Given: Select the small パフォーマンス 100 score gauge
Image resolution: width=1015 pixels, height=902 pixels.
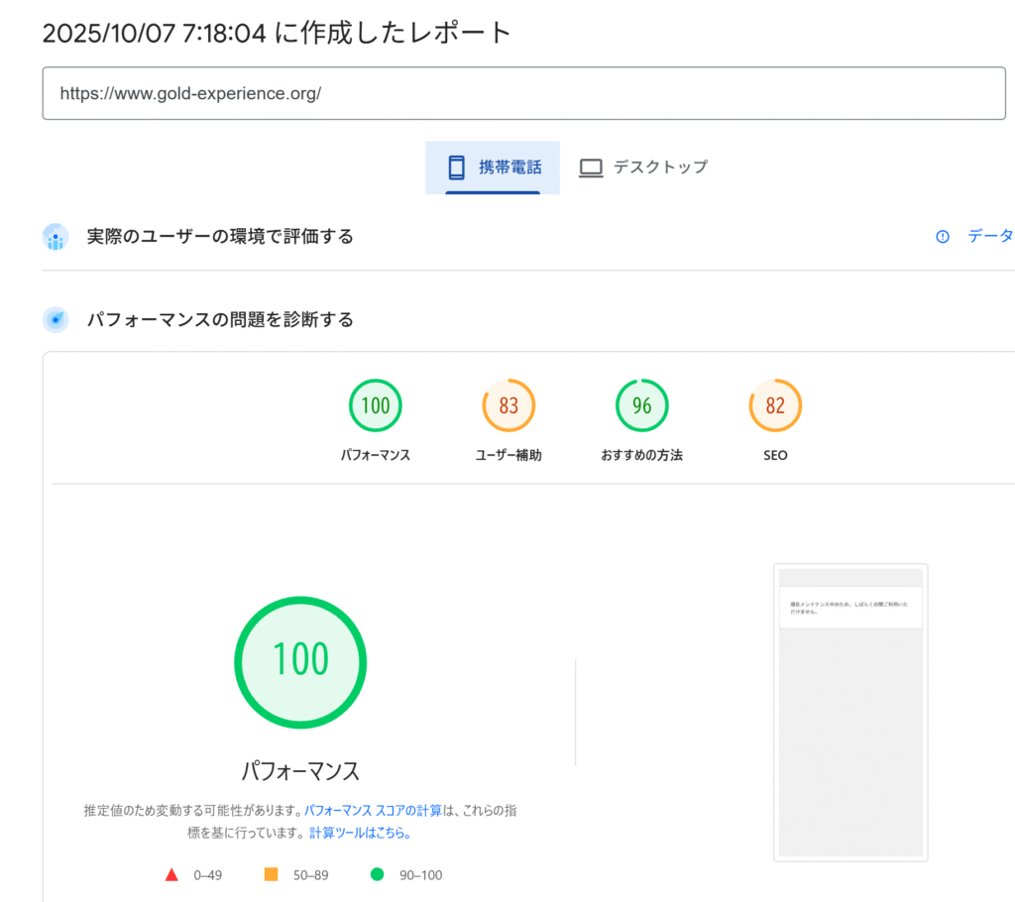Looking at the screenshot, I should [376, 405].
